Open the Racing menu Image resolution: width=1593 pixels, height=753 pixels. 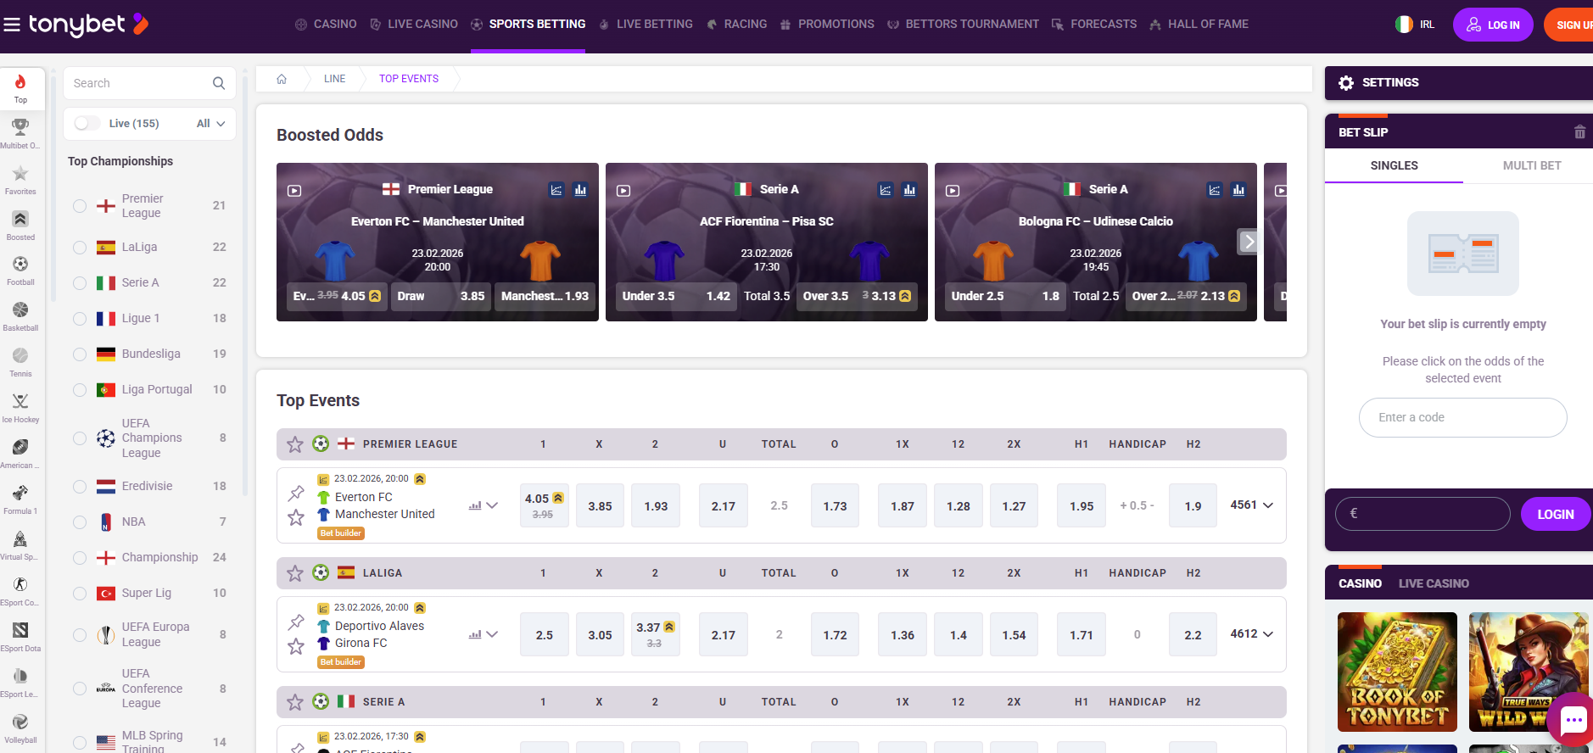pyautogui.click(x=736, y=25)
